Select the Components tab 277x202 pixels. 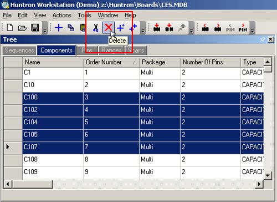(x=57, y=50)
